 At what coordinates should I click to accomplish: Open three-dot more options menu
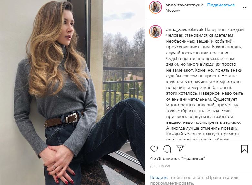coord(245,7)
